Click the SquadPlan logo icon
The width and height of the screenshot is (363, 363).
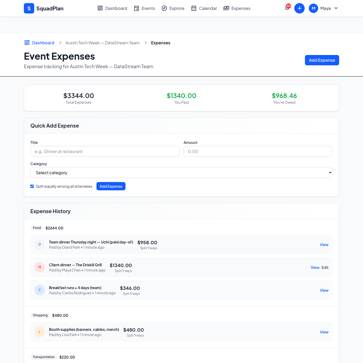(x=29, y=8)
